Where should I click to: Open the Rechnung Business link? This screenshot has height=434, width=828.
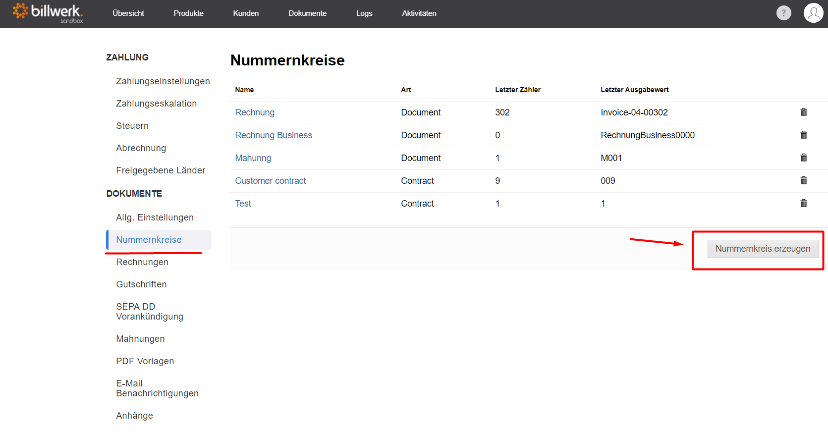pyautogui.click(x=274, y=135)
